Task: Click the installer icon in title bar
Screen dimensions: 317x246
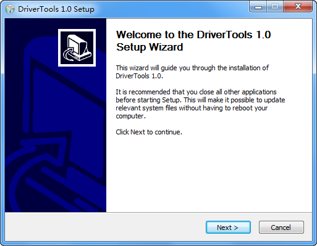Action: (10, 9)
